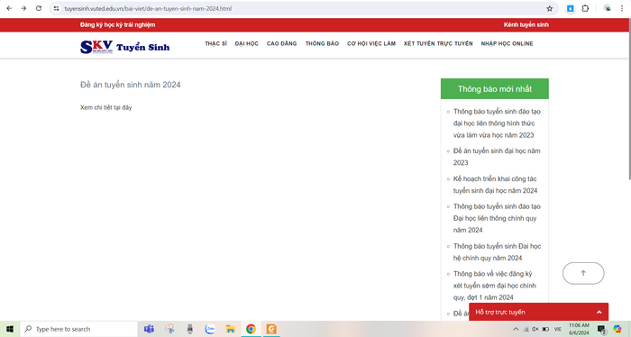Click the Type here to search box
631x337 pixels.
pos(79,329)
